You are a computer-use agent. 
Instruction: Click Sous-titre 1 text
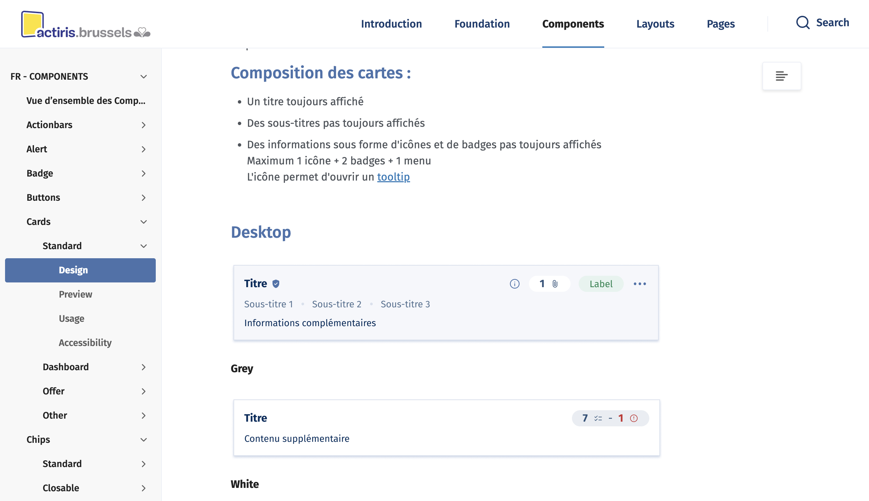click(x=268, y=304)
